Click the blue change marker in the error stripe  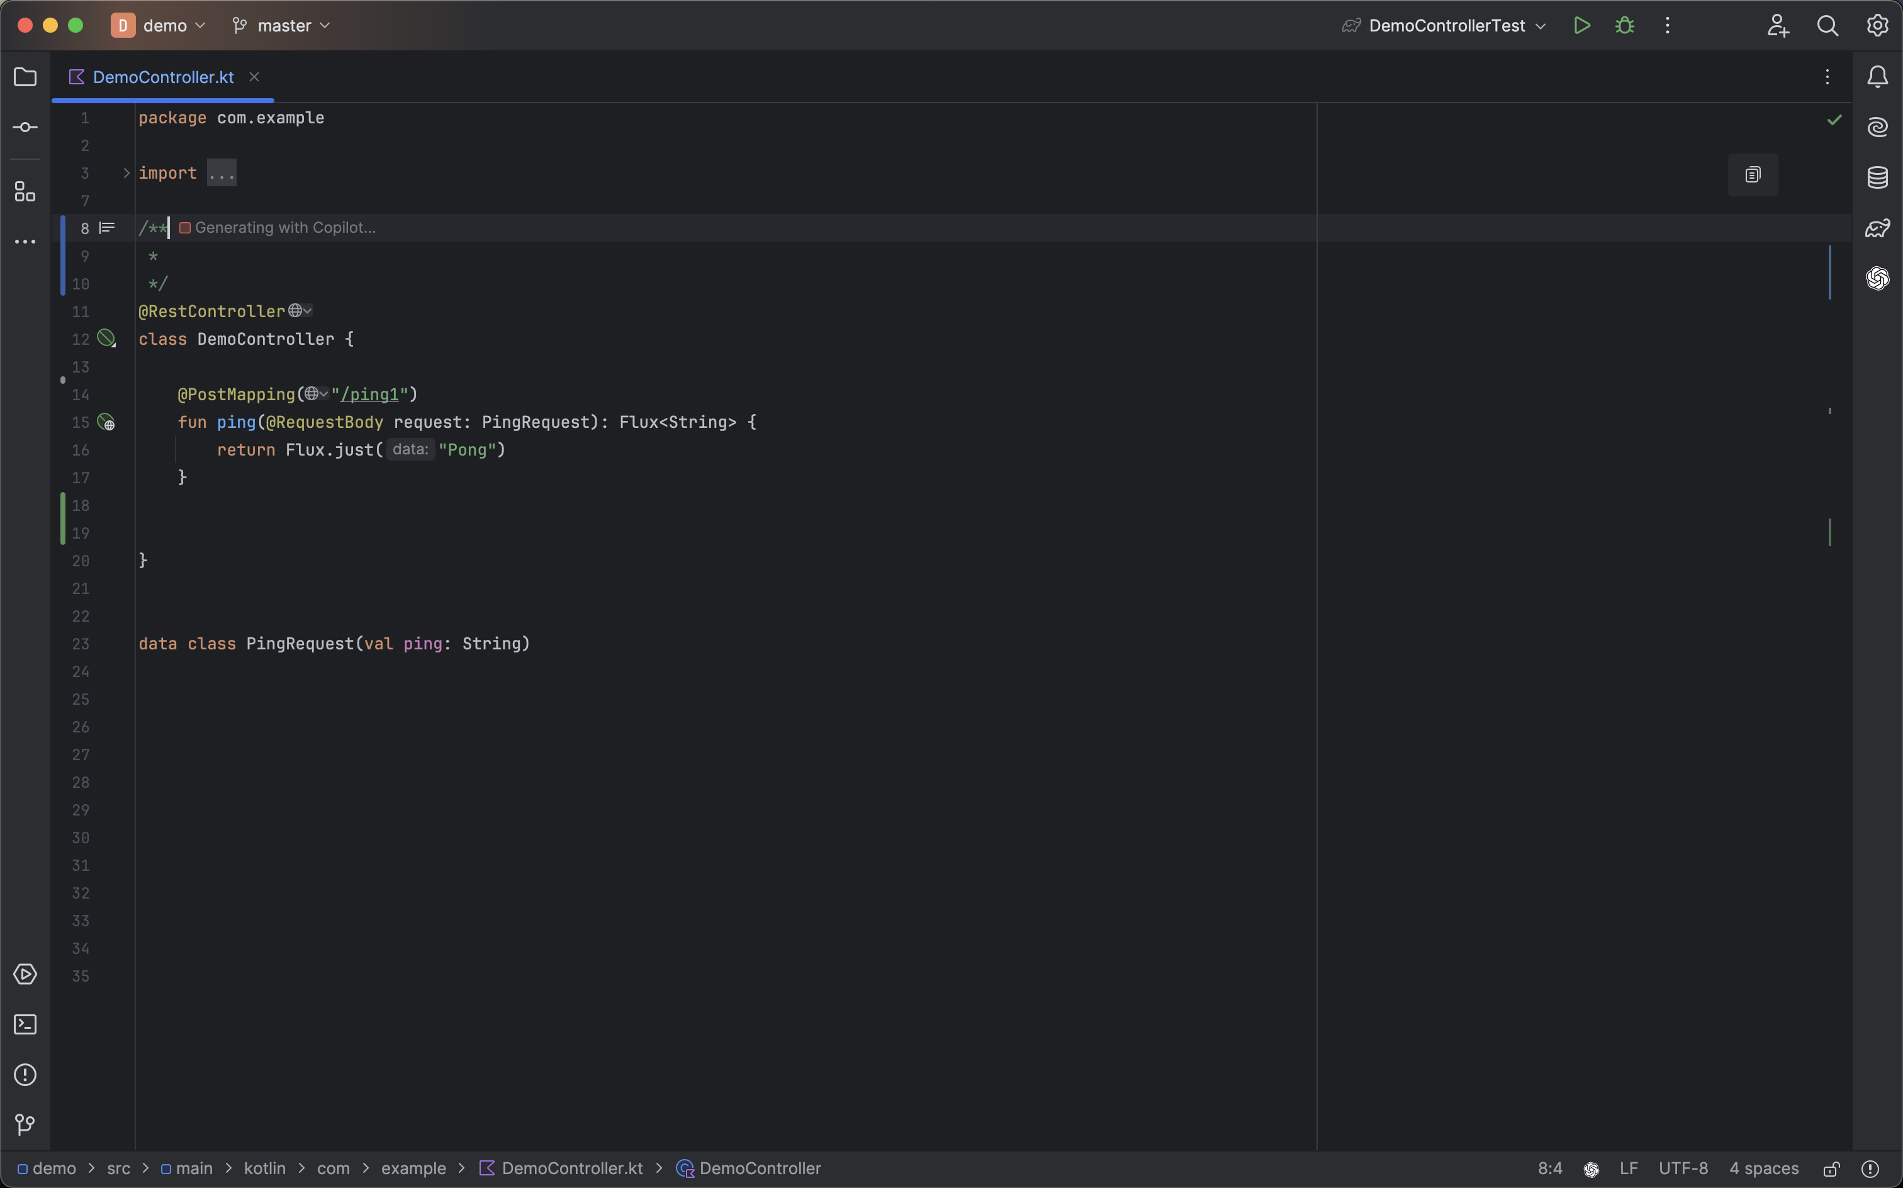(x=1830, y=272)
